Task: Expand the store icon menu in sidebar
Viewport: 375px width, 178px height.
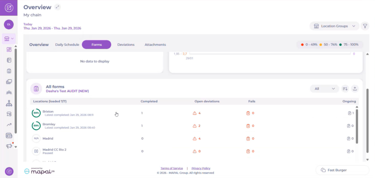Action: (x=9, y=39)
